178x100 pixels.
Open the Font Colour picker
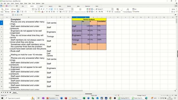pyautogui.click(x=43, y=12)
